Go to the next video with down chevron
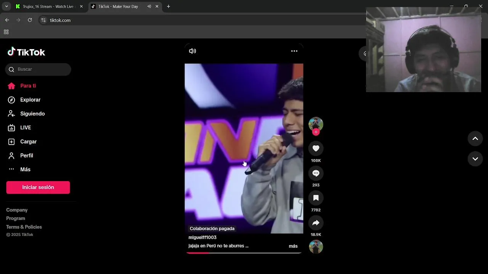This screenshot has height=274, width=488. [475, 159]
